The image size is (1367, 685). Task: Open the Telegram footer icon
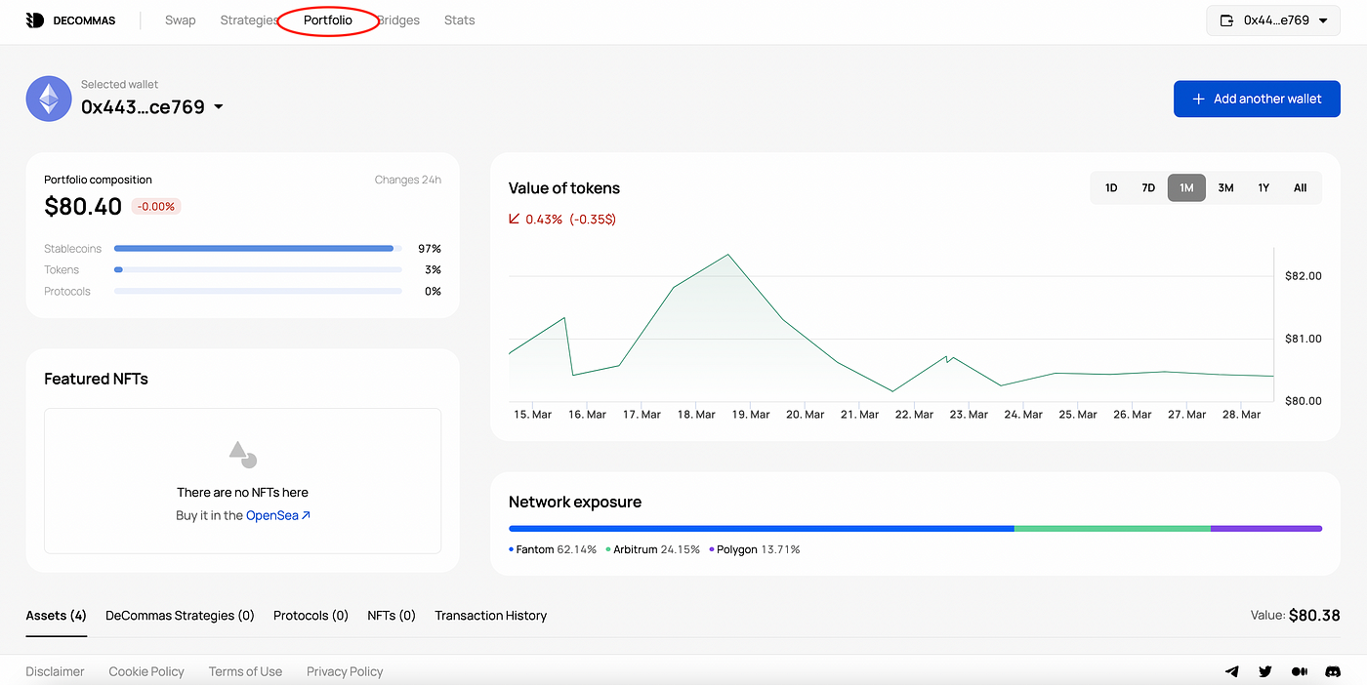tap(1232, 671)
